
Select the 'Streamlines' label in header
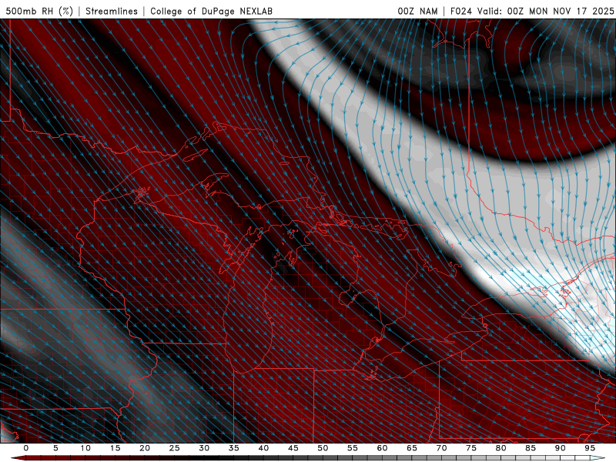point(112,11)
